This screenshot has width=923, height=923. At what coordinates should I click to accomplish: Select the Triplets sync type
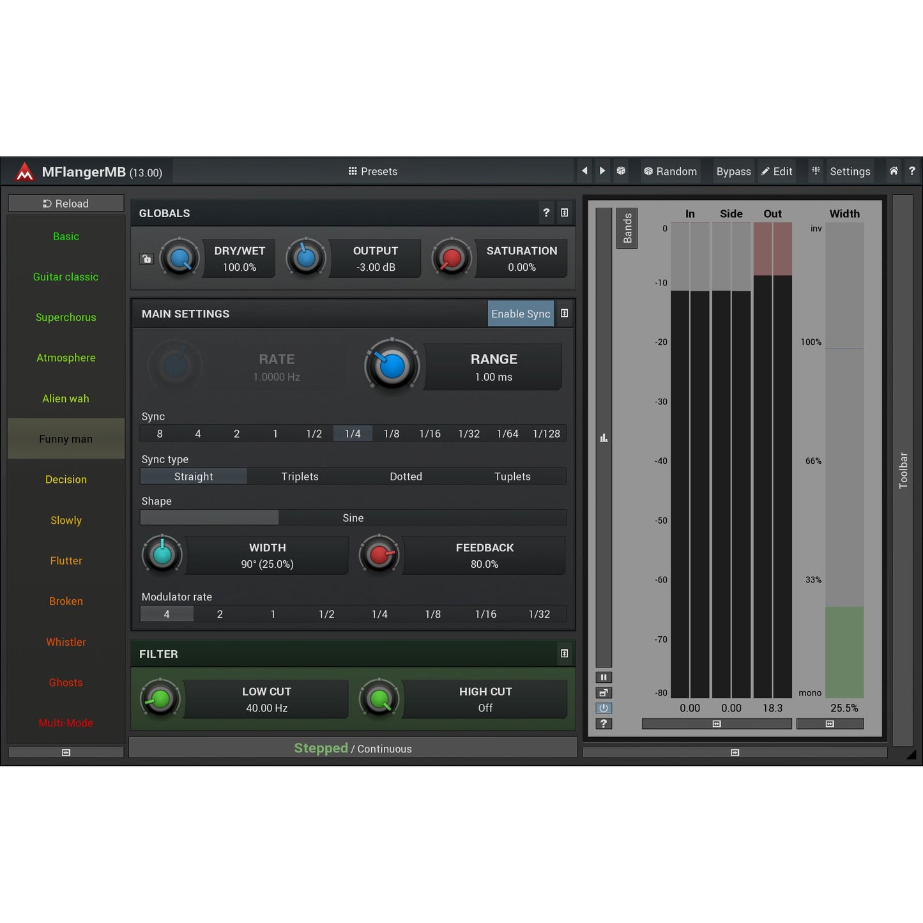(x=300, y=477)
